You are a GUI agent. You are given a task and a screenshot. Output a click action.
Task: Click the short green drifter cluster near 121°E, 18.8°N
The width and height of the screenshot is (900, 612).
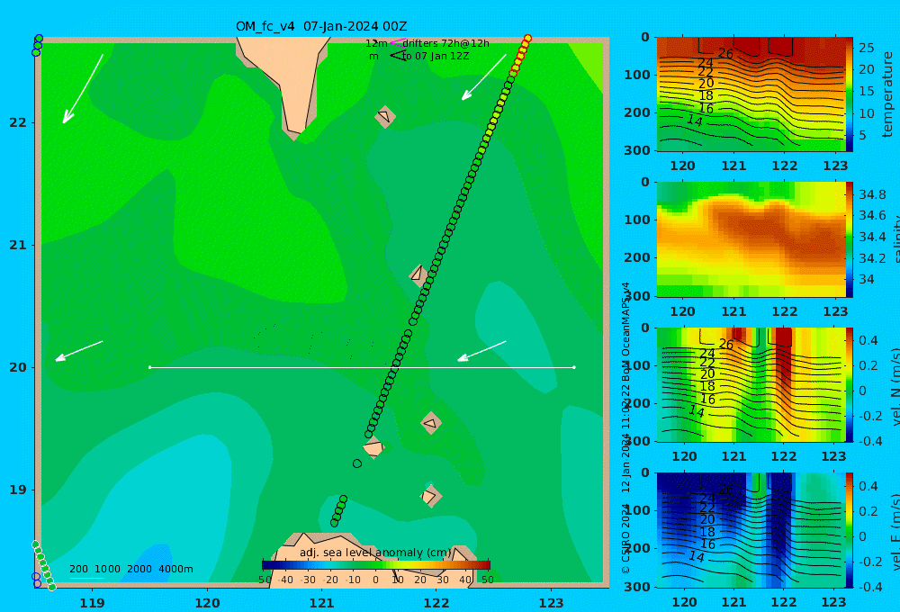338,511
